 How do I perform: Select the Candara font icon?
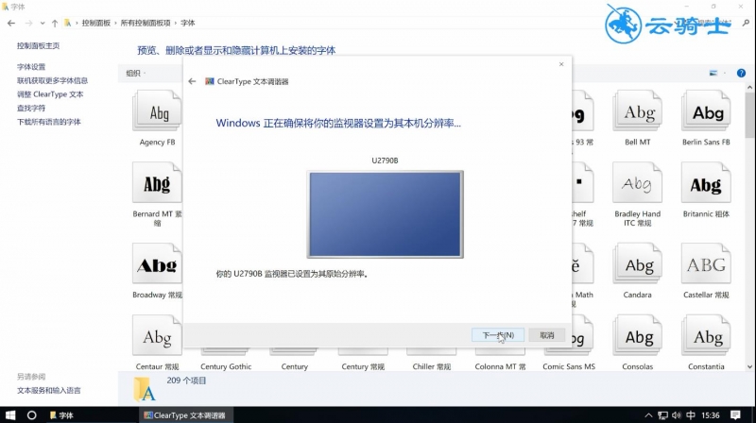(x=637, y=263)
